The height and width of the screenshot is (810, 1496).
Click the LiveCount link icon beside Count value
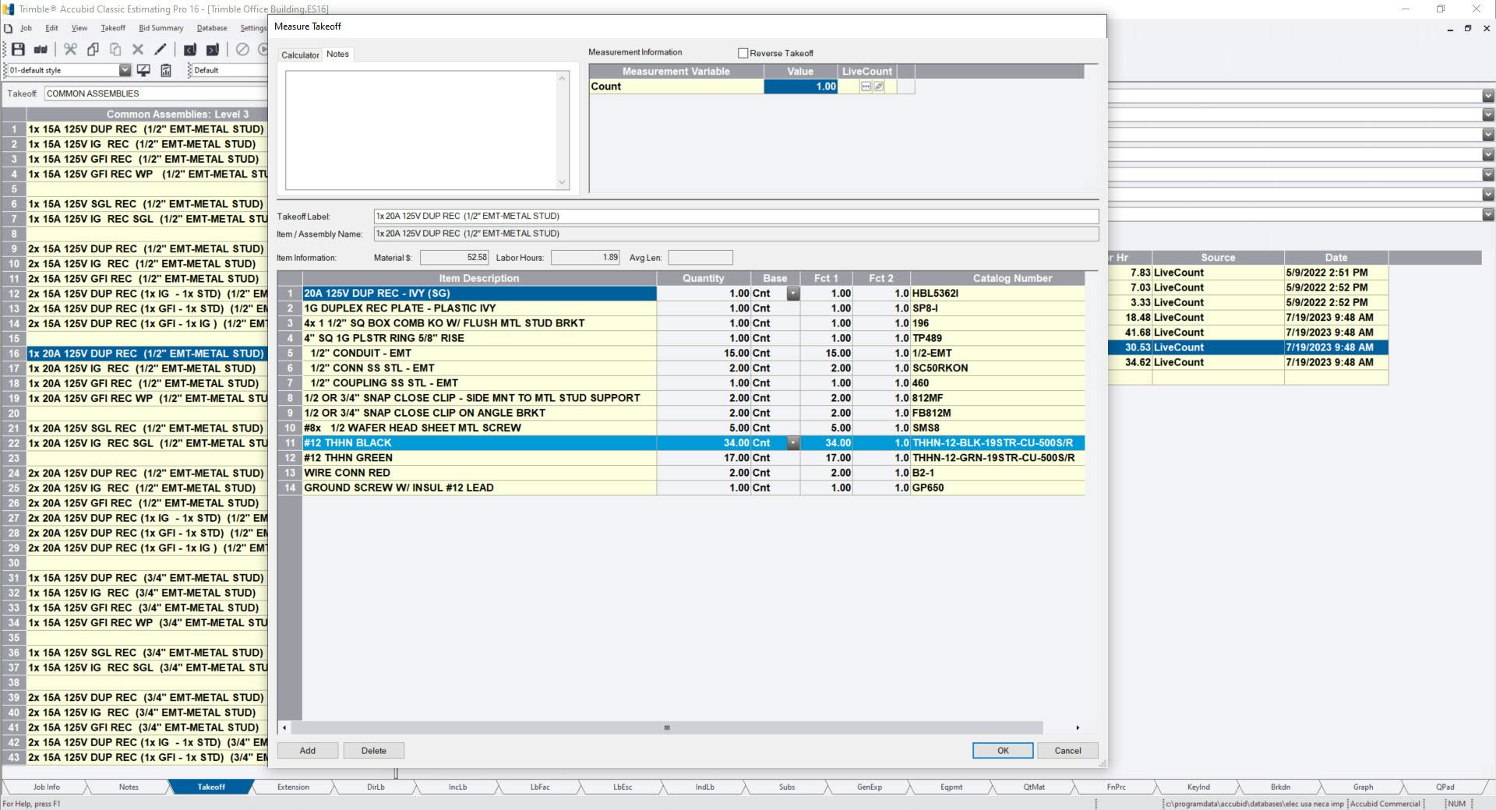879,86
